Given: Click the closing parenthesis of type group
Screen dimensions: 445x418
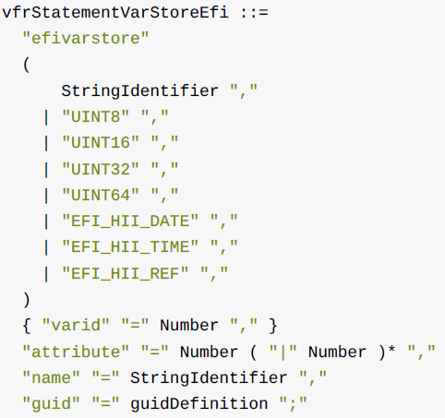Looking at the screenshot, I should click(x=27, y=300).
